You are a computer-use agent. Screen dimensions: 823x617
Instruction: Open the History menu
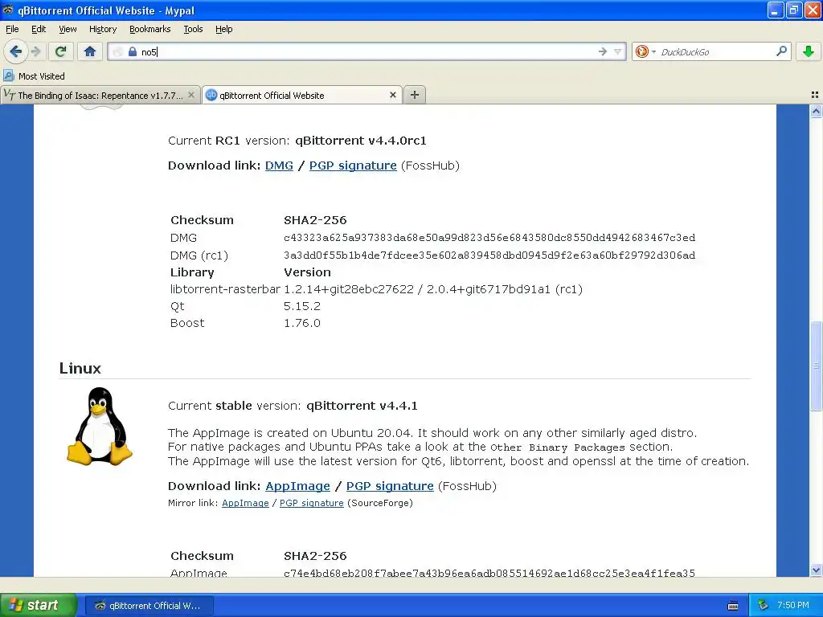point(103,29)
